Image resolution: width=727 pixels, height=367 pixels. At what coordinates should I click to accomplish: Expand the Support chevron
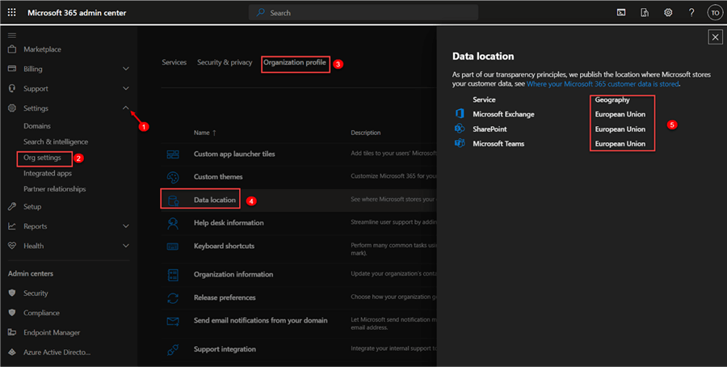point(126,88)
